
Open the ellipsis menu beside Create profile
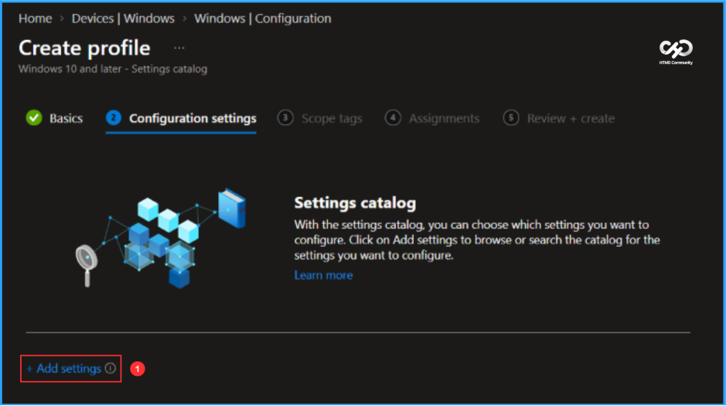point(179,48)
